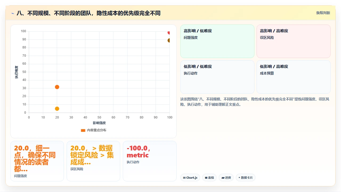This screenshot has width=341, height=192.
Task: Click the yellow 20.0 误区风险 metric card
Action: point(93,161)
